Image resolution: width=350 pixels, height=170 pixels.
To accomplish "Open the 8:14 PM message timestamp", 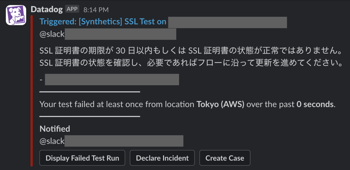I will pyautogui.click(x=96, y=10).
